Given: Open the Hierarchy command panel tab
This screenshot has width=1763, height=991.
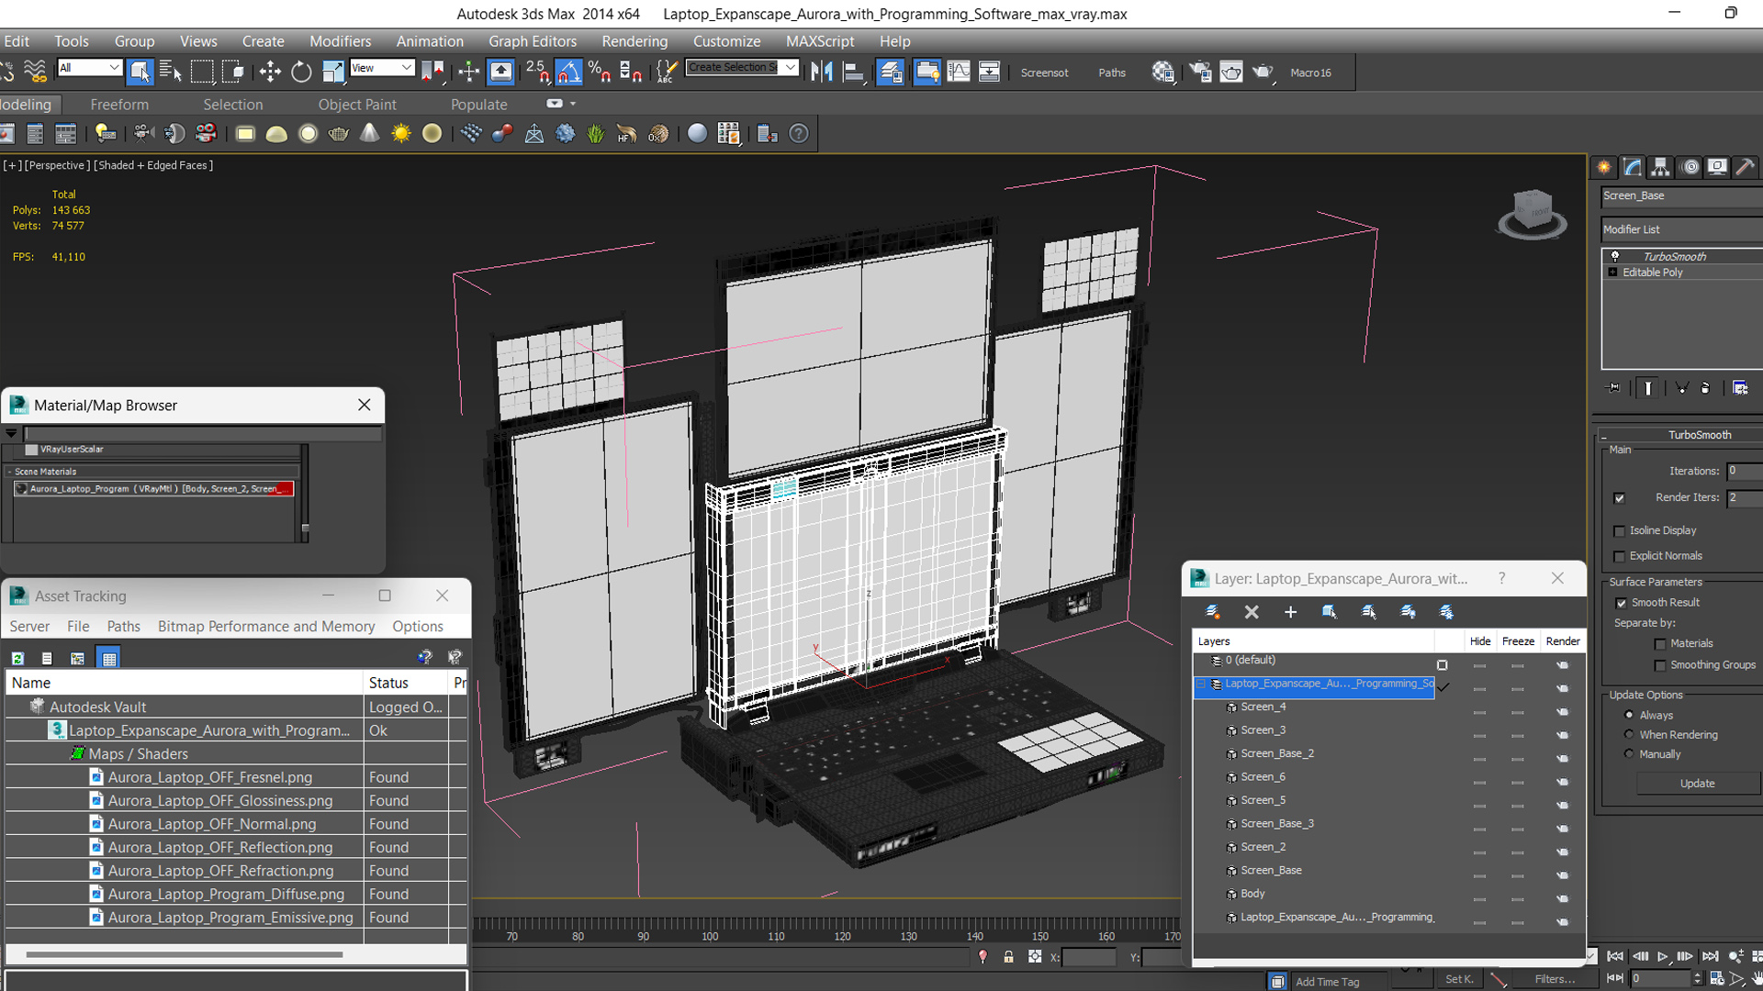Looking at the screenshot, I should click(1660, 167).
